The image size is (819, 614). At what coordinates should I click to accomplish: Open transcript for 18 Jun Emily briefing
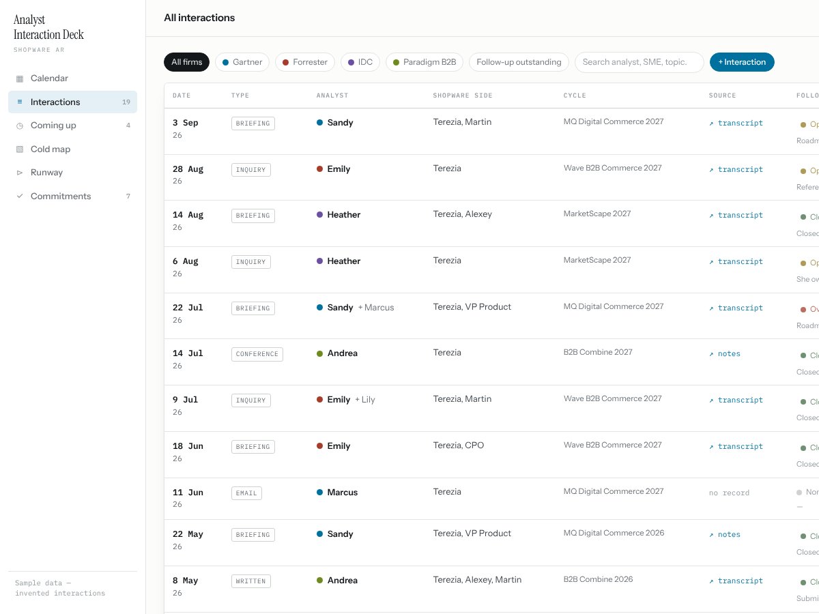coord(736,447)
